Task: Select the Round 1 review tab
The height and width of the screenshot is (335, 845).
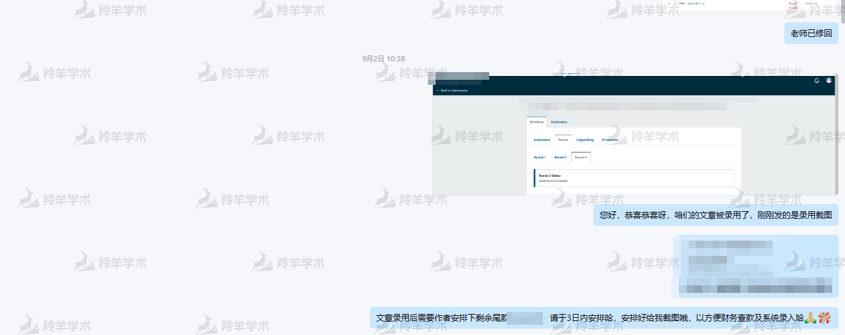Action: [540, 157]
